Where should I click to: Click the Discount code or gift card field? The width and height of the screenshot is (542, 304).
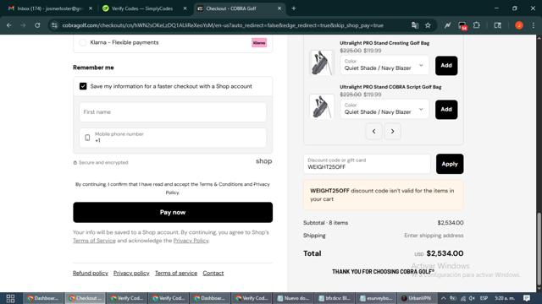(367, 164)
